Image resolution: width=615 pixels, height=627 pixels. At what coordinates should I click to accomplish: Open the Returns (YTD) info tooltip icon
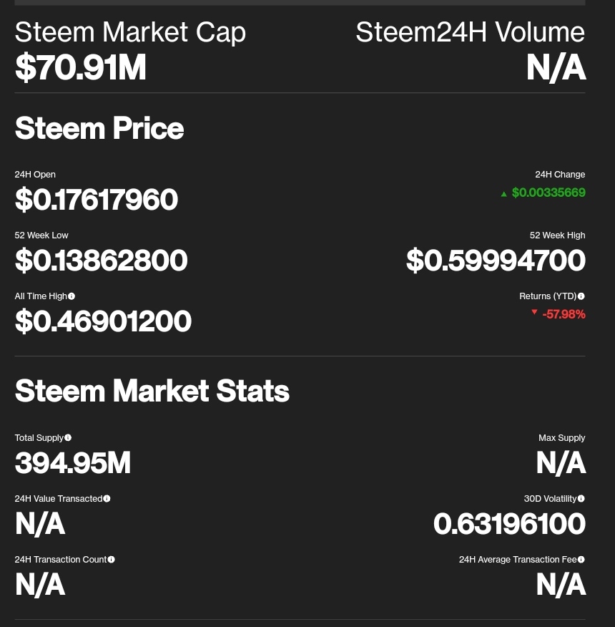click(581, 296)
